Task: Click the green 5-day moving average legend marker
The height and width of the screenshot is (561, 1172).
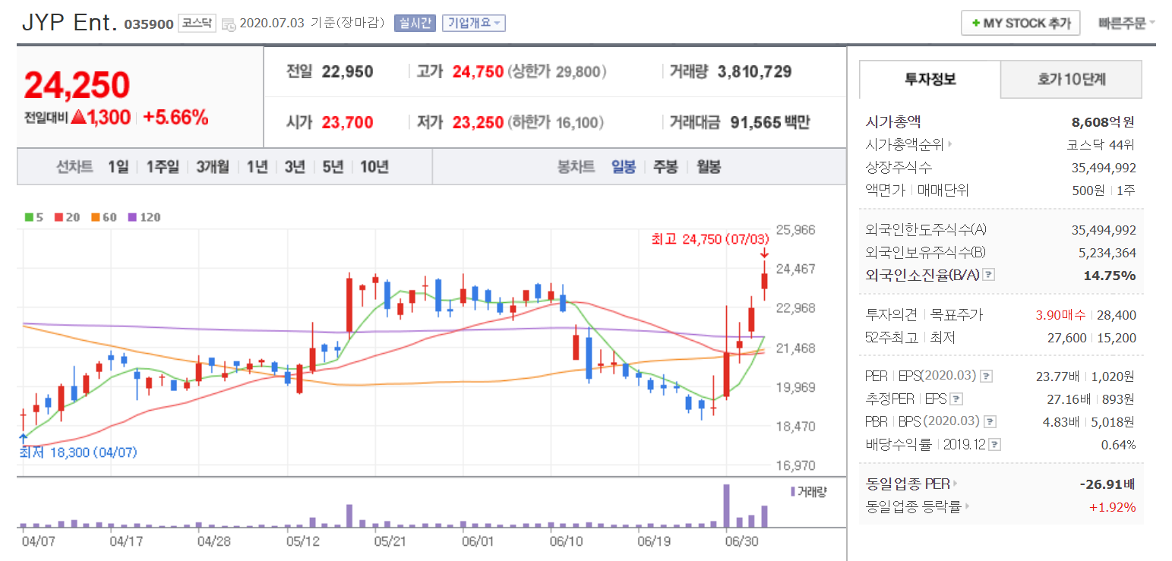Action: point(28,217)
